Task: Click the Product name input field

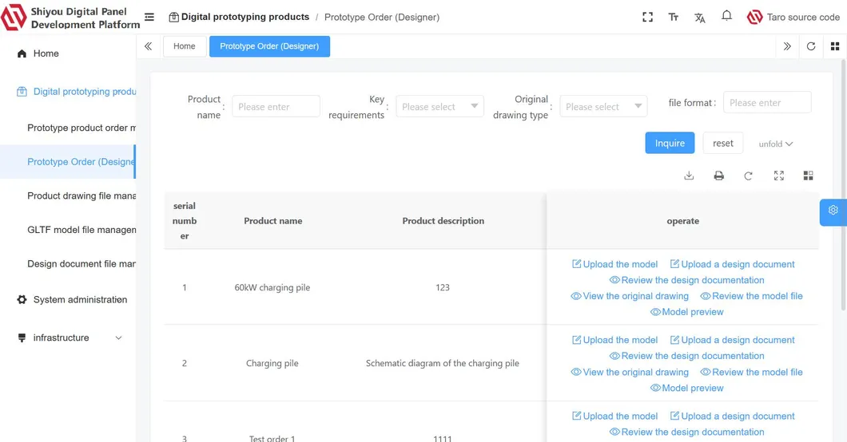Action: pyautogui.click(x=276, y=107)
